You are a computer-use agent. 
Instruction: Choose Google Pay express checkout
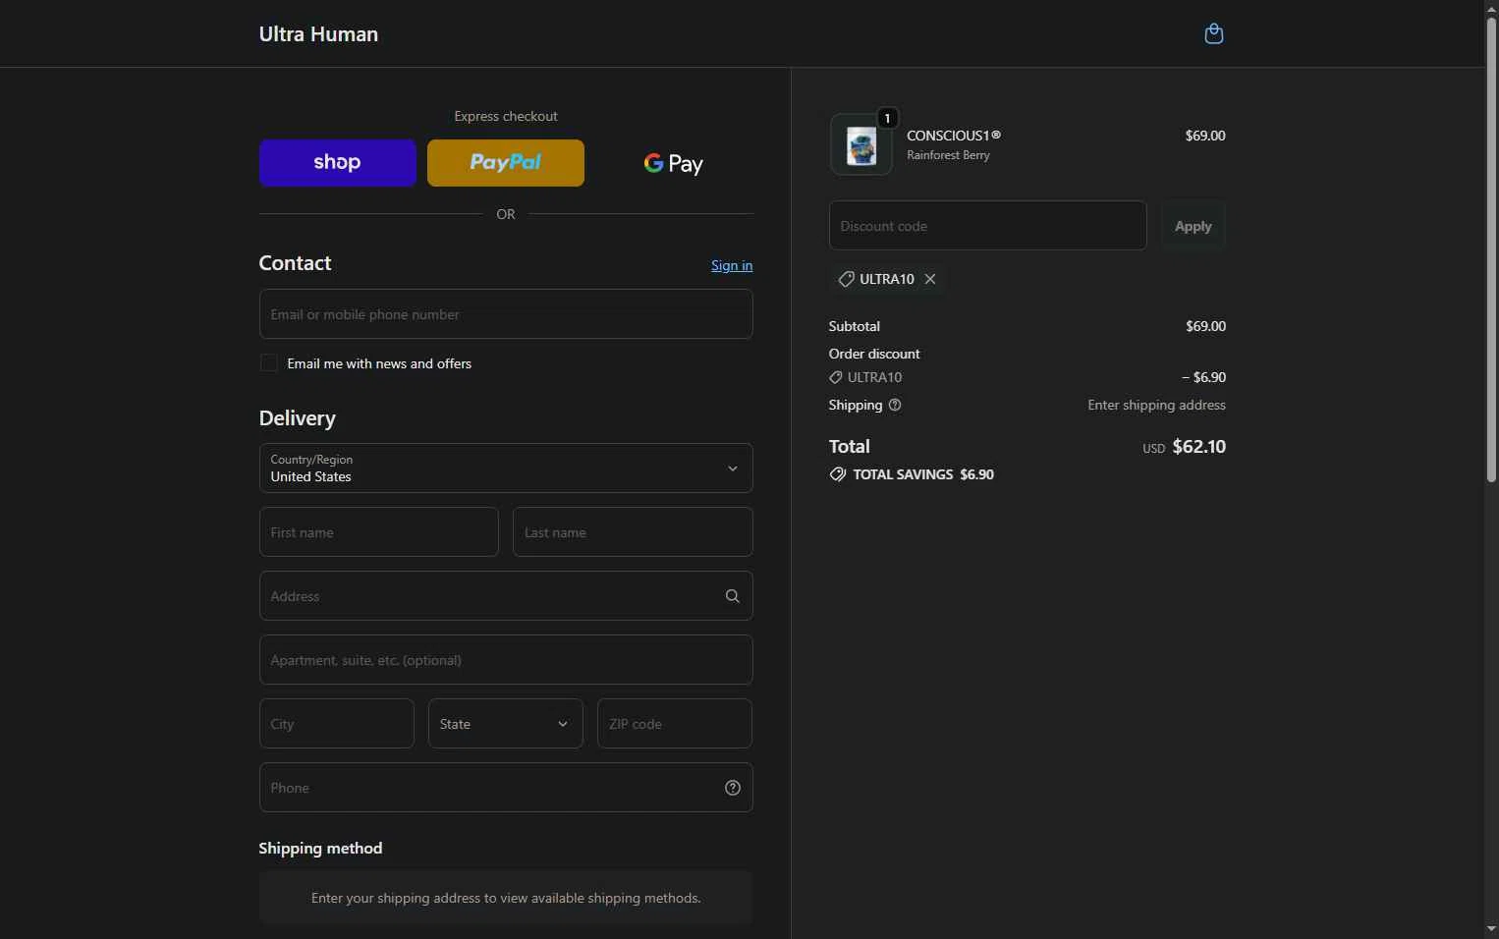[674, 163]
